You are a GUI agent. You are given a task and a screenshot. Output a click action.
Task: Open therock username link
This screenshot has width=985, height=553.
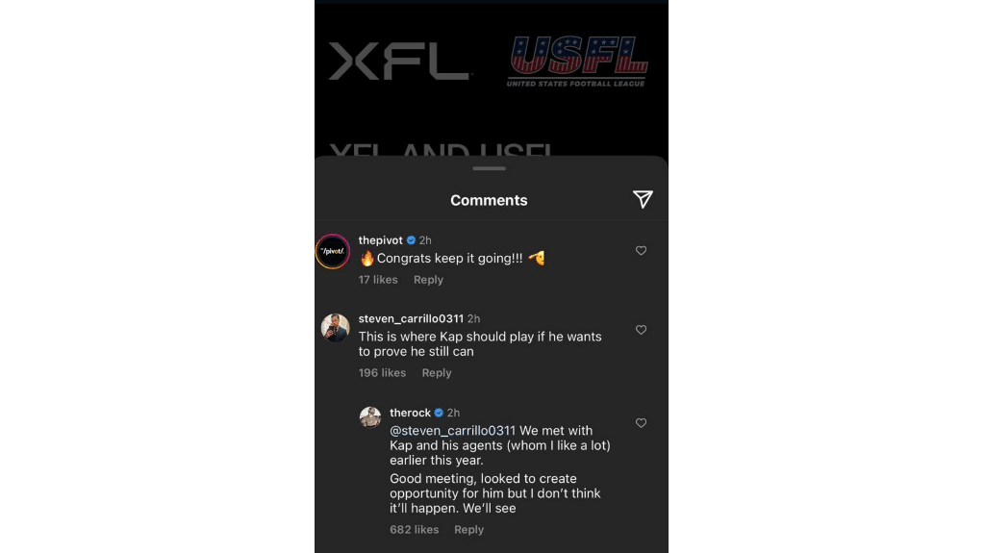pos(410,413)
